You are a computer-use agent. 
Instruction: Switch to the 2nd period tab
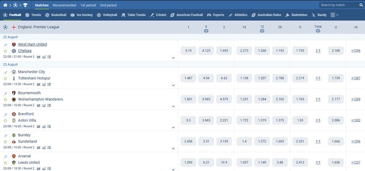click(108, 5)
